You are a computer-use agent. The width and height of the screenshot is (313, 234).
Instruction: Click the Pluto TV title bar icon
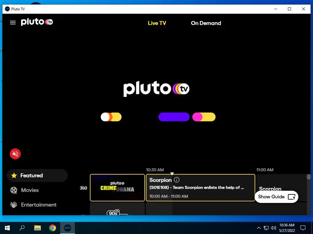[7, 9]
